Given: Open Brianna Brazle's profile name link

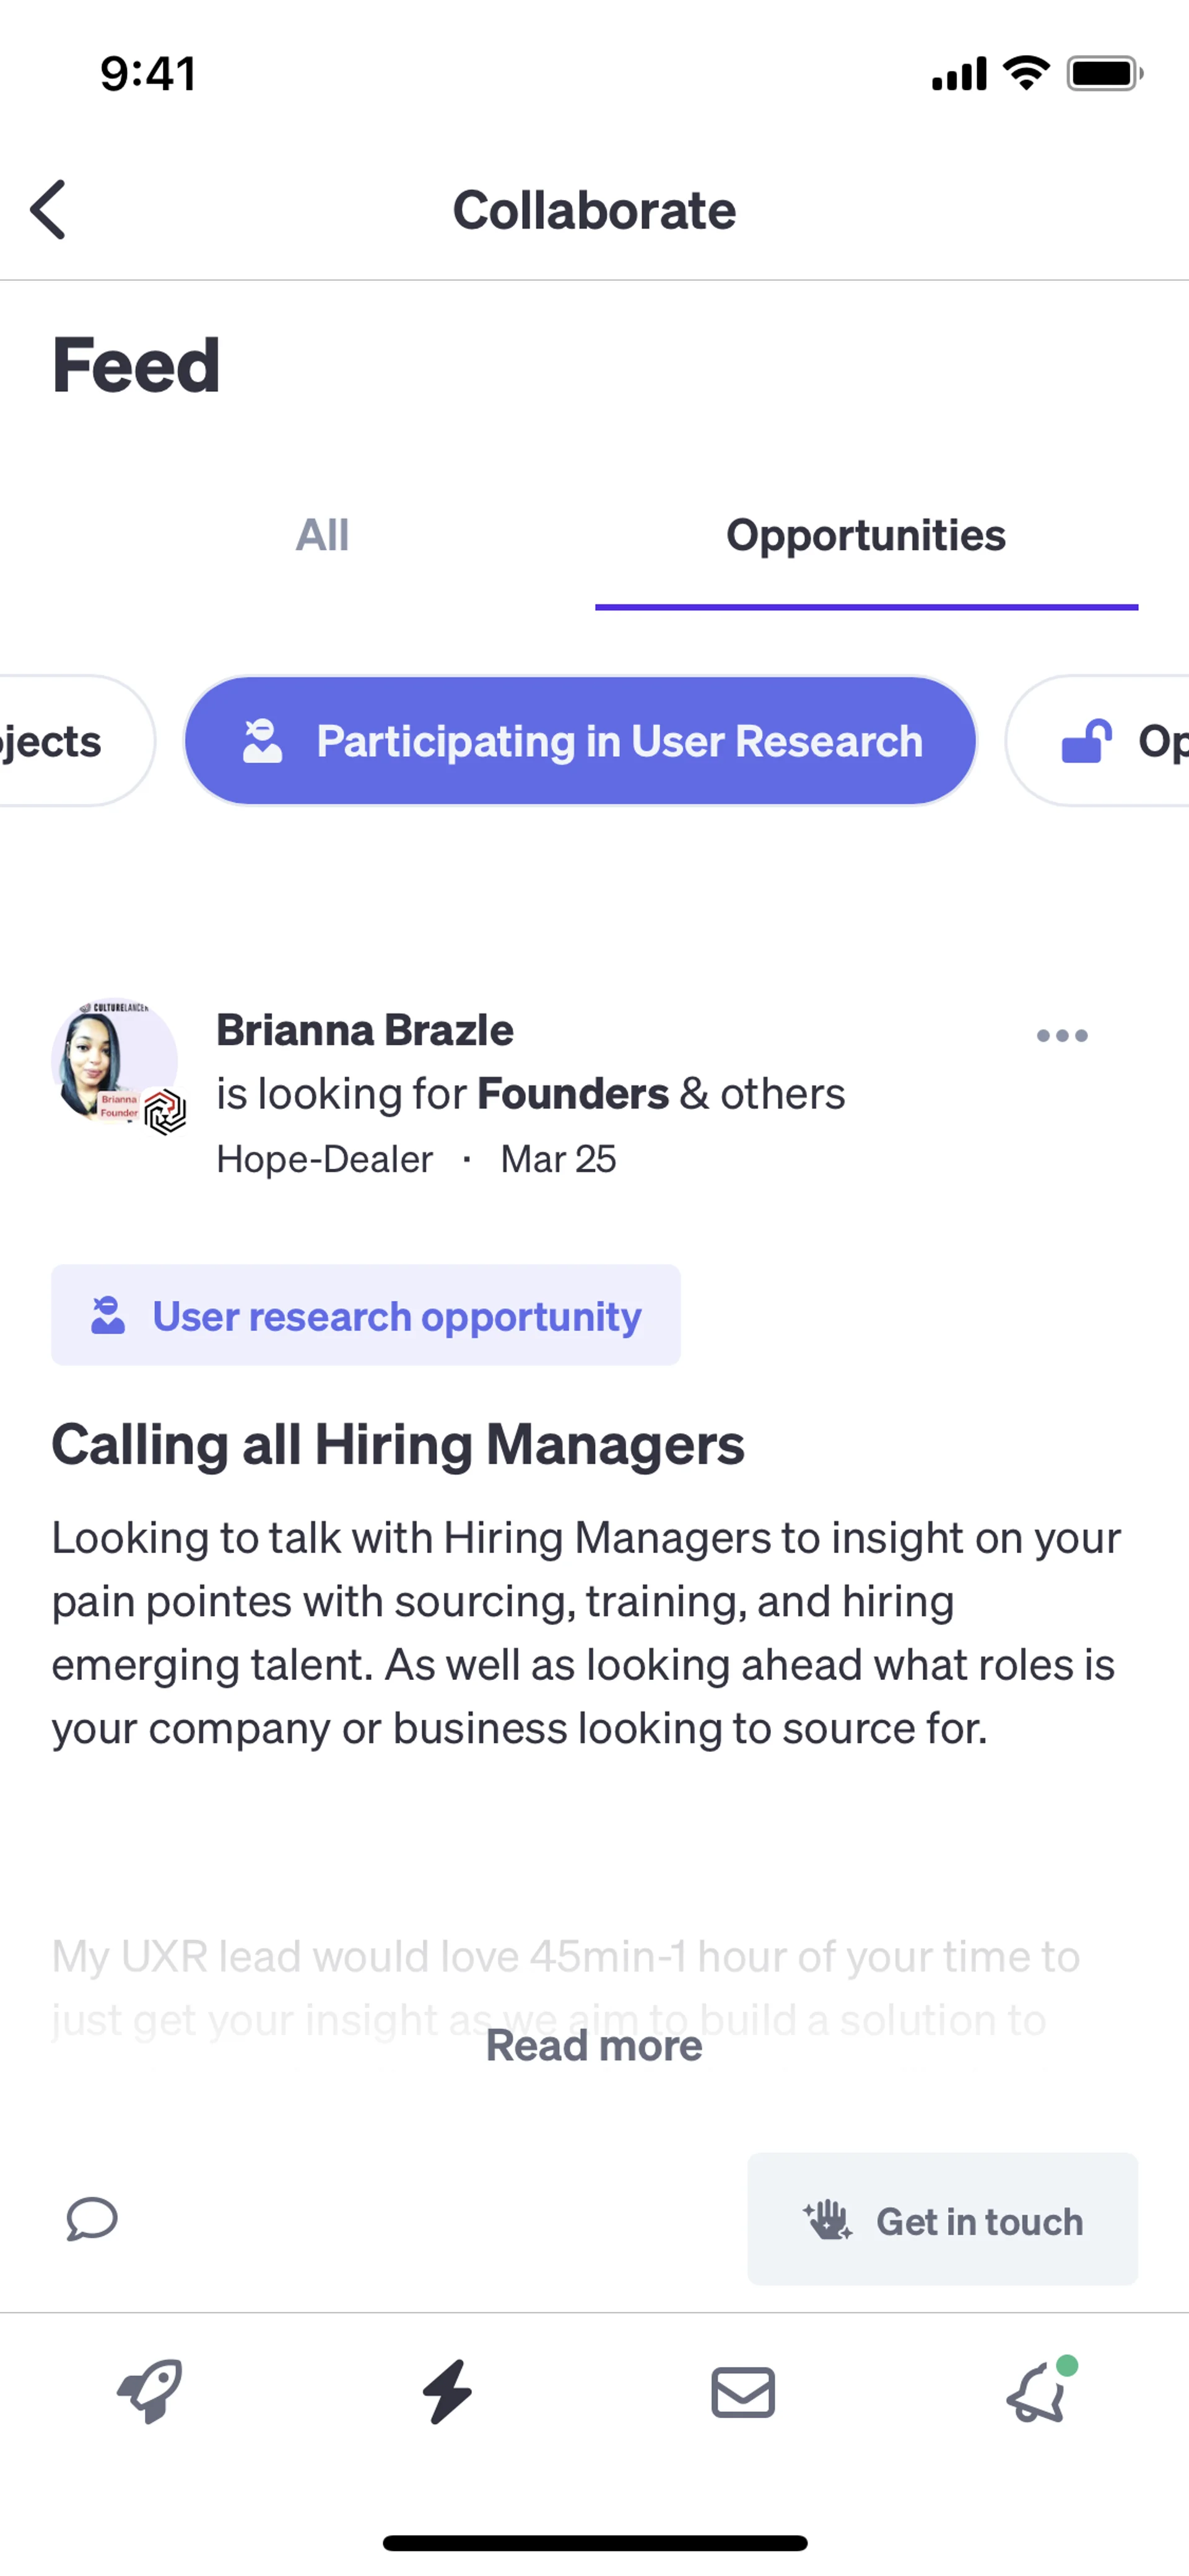Looking at the screenshot, I should click(365, 1030).
